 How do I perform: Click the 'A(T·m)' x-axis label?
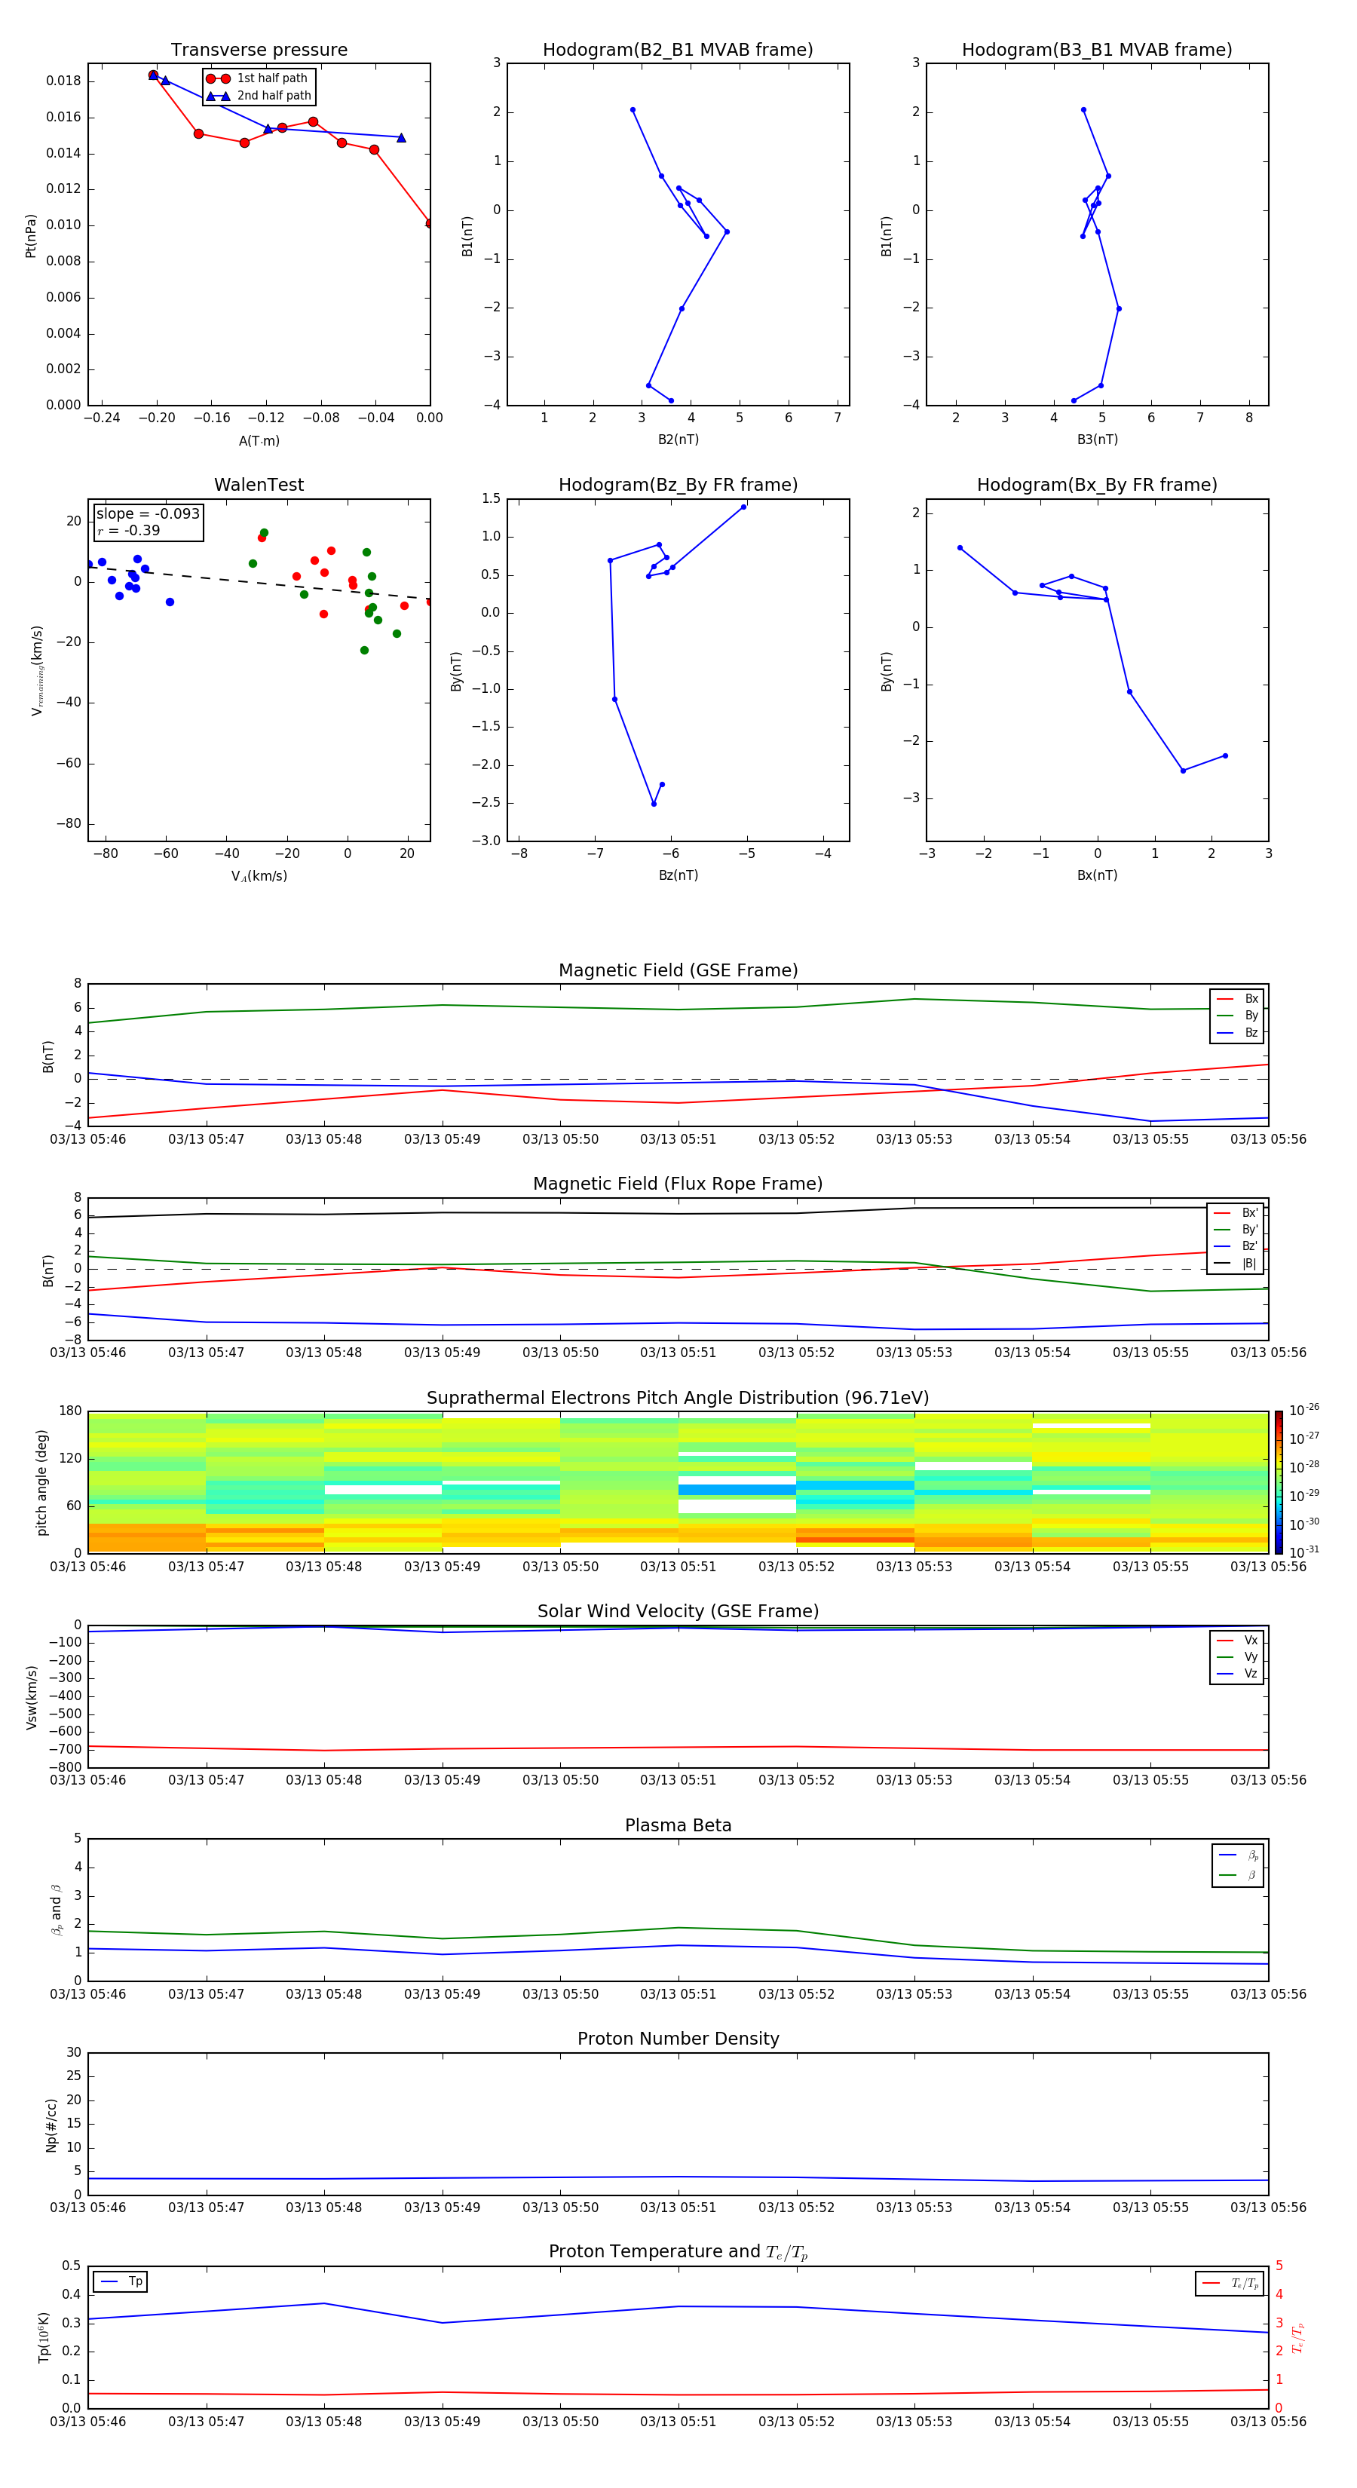(x=259, y=441)
